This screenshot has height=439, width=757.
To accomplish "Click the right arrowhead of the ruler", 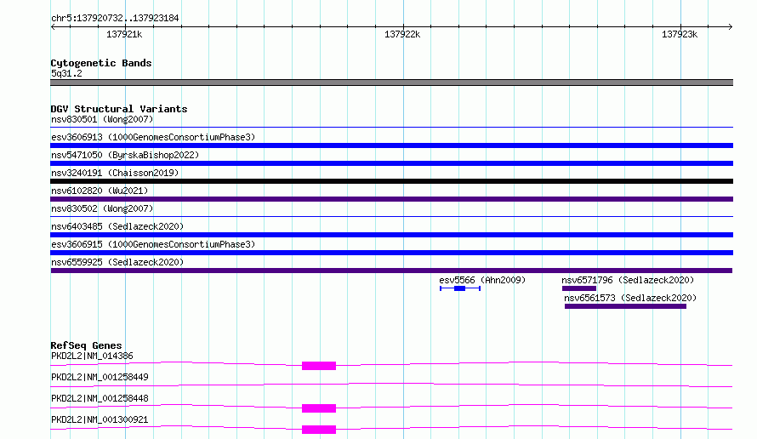I will [730, 26].
